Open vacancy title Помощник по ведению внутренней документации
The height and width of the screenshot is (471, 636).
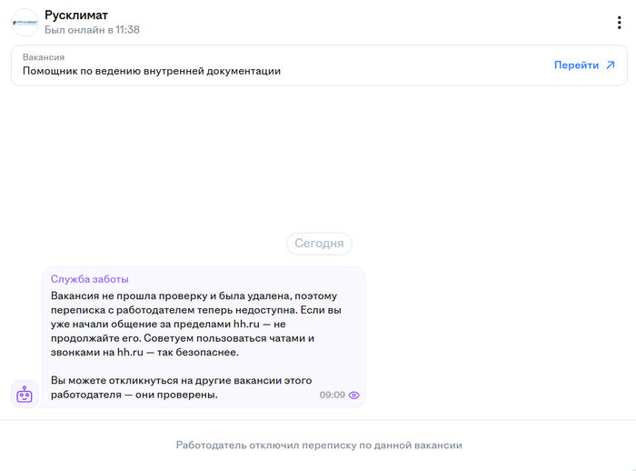(x=152, y=71)
